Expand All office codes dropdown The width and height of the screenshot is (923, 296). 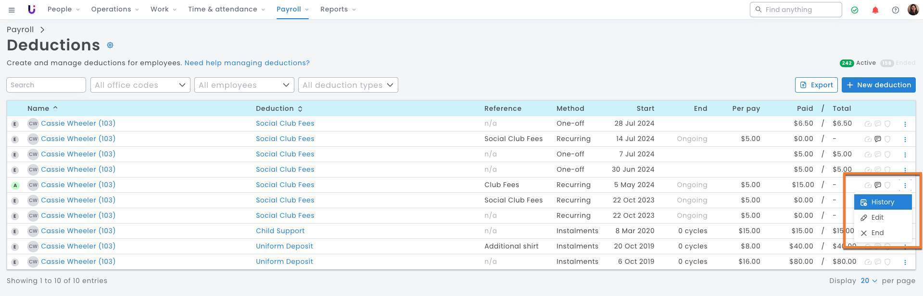[140, 85]
